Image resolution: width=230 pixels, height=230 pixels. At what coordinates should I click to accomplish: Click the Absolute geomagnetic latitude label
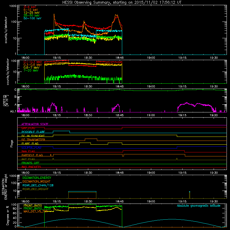tap(199, 206)
